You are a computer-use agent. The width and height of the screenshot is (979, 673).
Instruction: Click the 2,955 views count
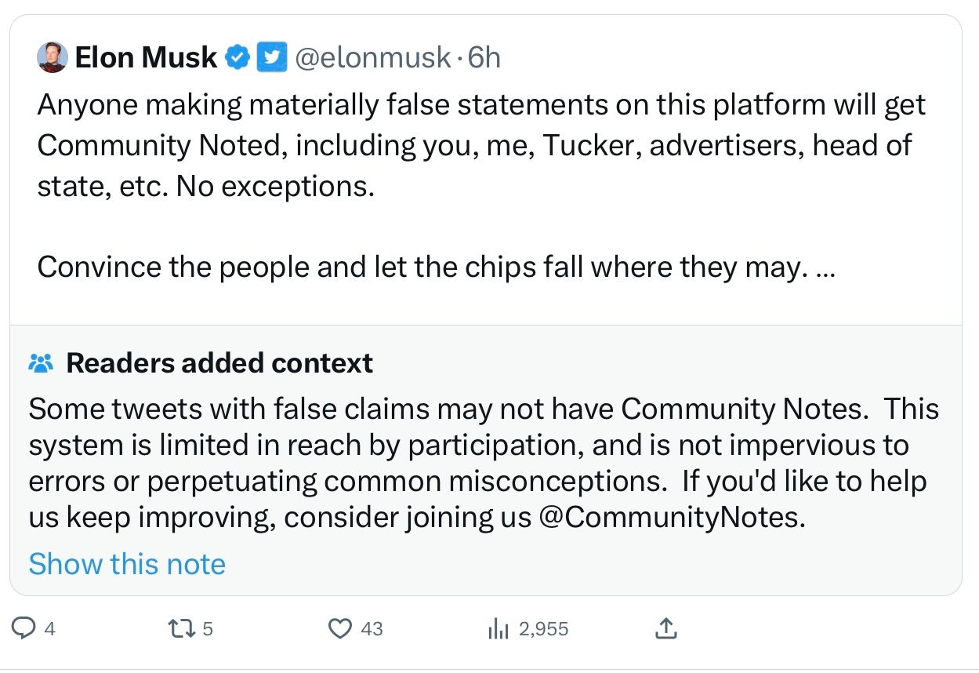[x=544, y=629]
